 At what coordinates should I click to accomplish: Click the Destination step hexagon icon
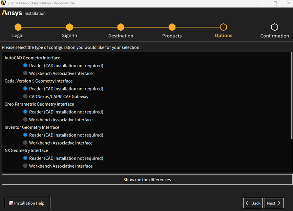point(121,27)
